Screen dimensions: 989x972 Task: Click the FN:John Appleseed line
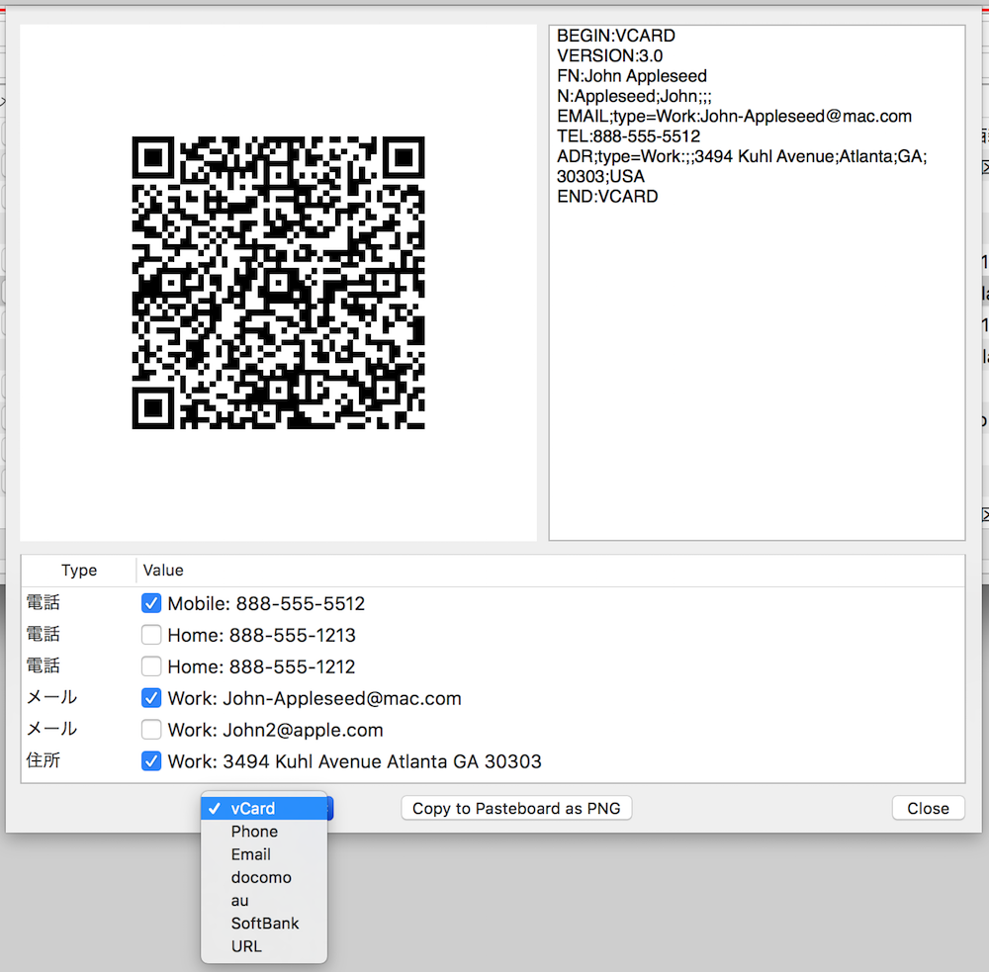click(631, 76)
